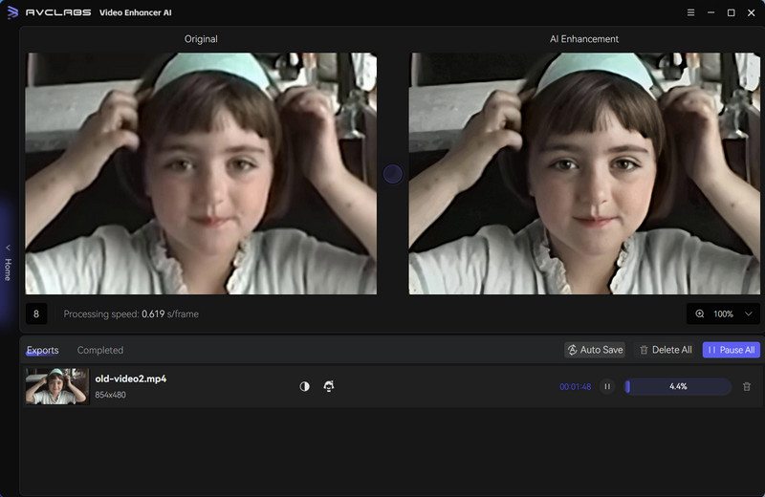Screen dimensions: 765x497
Task: Click the old-video2.mp4 file name
Action: point(131,379)
